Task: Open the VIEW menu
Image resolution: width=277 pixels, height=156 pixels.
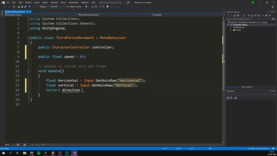Action: (x=20, y=3)
